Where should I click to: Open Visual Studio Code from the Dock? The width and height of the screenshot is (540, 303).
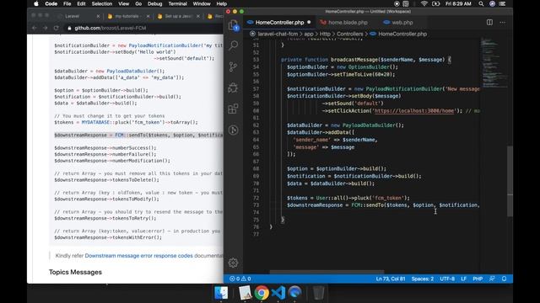click(278, 293)
